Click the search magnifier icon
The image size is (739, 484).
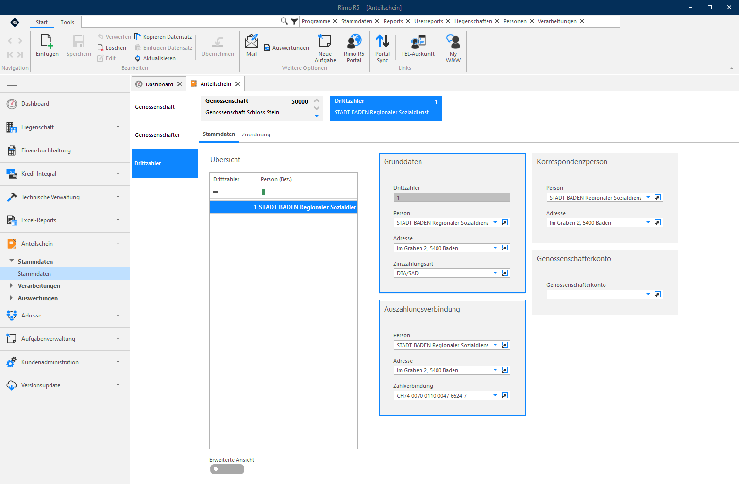tap(284, 21)
